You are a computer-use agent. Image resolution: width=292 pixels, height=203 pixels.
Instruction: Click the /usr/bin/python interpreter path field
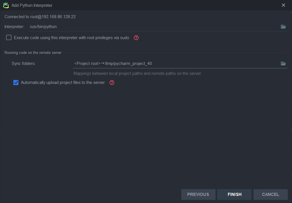point(153,27)
